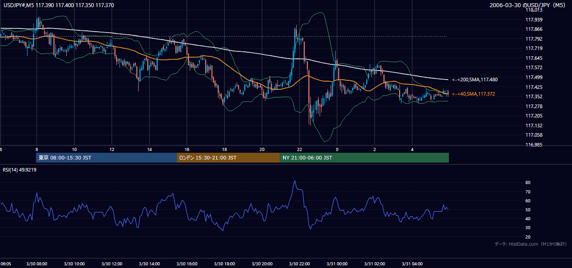Click hour label 12 on the price chart time axis

pos(112,150)
